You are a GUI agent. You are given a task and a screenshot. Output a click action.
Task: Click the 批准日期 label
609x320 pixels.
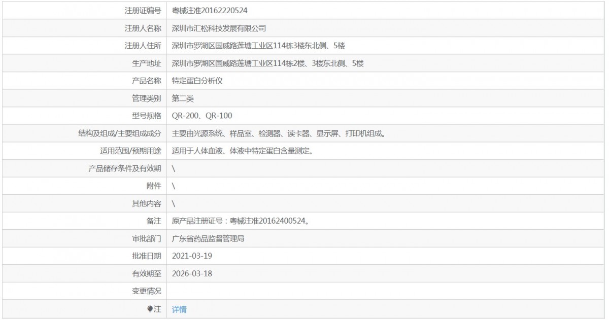tap(147, 256)
